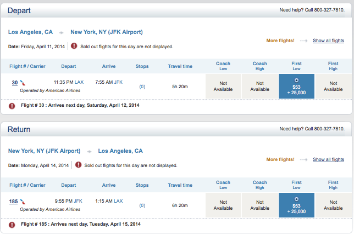Click JFK departure airport code for flight 185
Screen dimensions: 354x235
[78, 201]
